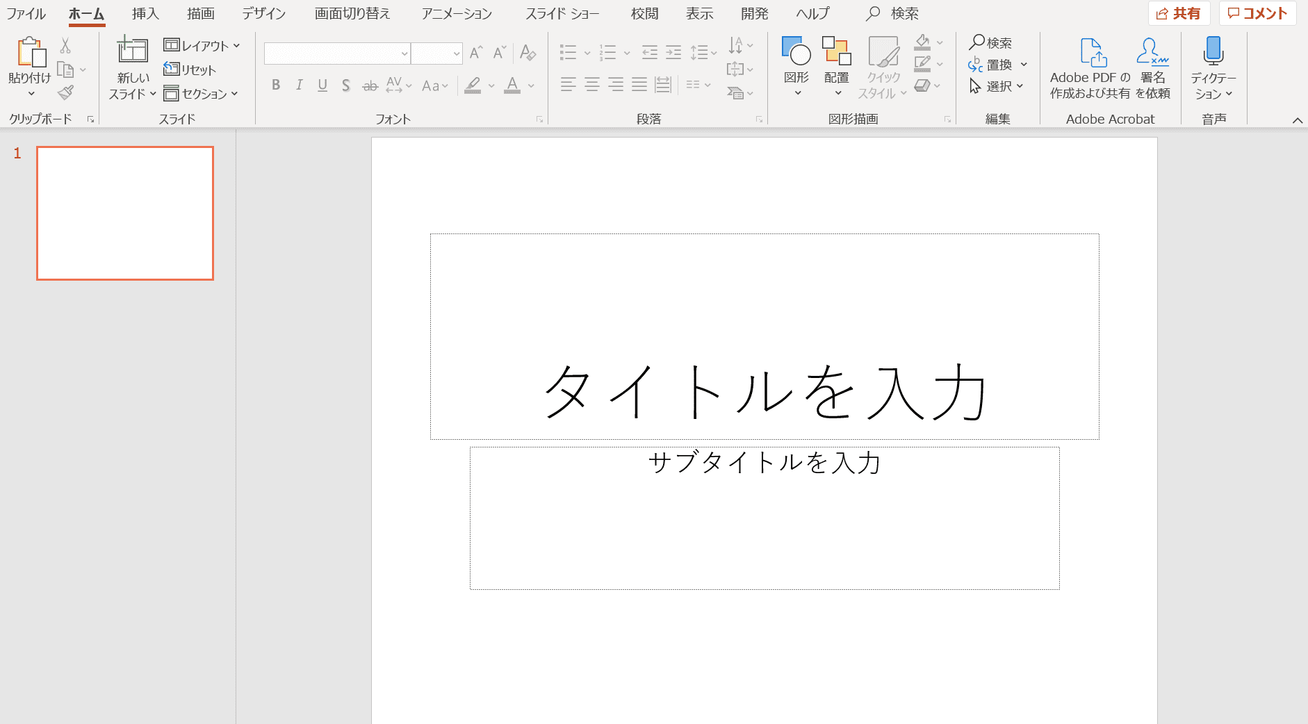The height and width of the screenshot is (724, 1308).
Task: Open line spacing options
Action: [703, 52]
